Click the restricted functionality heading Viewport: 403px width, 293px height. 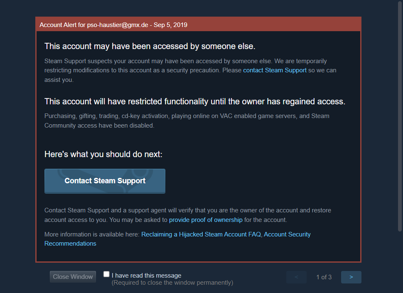(x=195, y=101)
